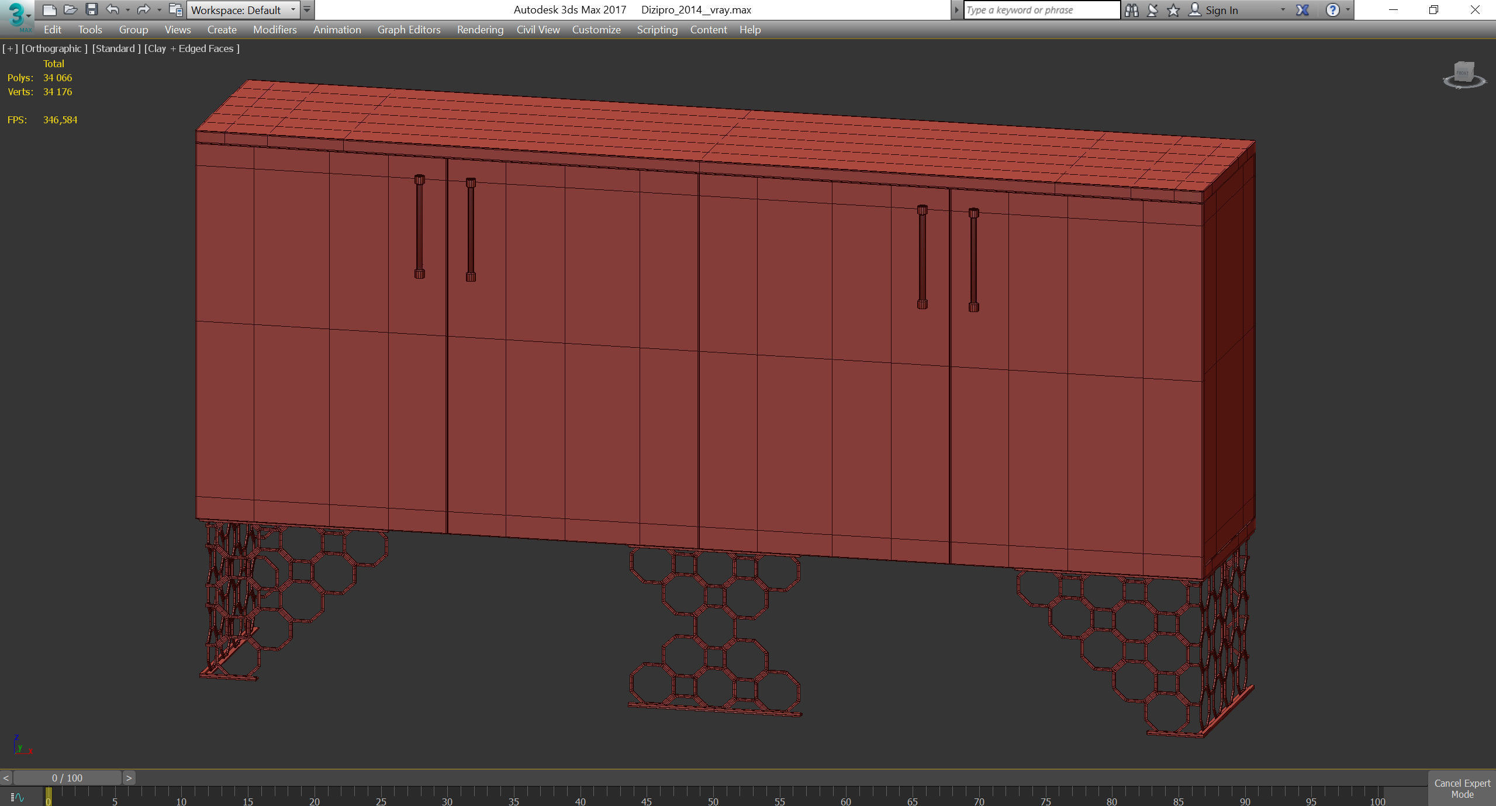
Task: Save the scene with the floppy icon
Action: pos(92,10)
